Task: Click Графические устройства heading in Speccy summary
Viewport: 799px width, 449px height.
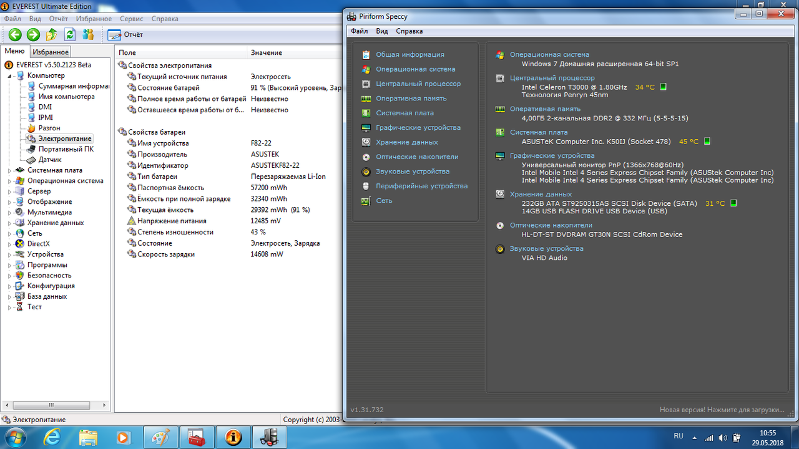Action: [x=552, y=156]
